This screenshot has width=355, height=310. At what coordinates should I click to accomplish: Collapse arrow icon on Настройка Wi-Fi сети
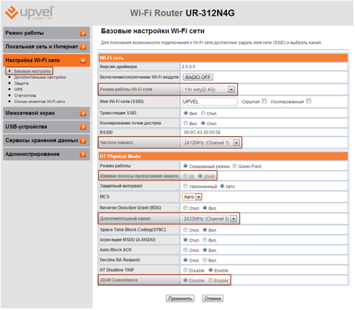[x=83, y=60]
